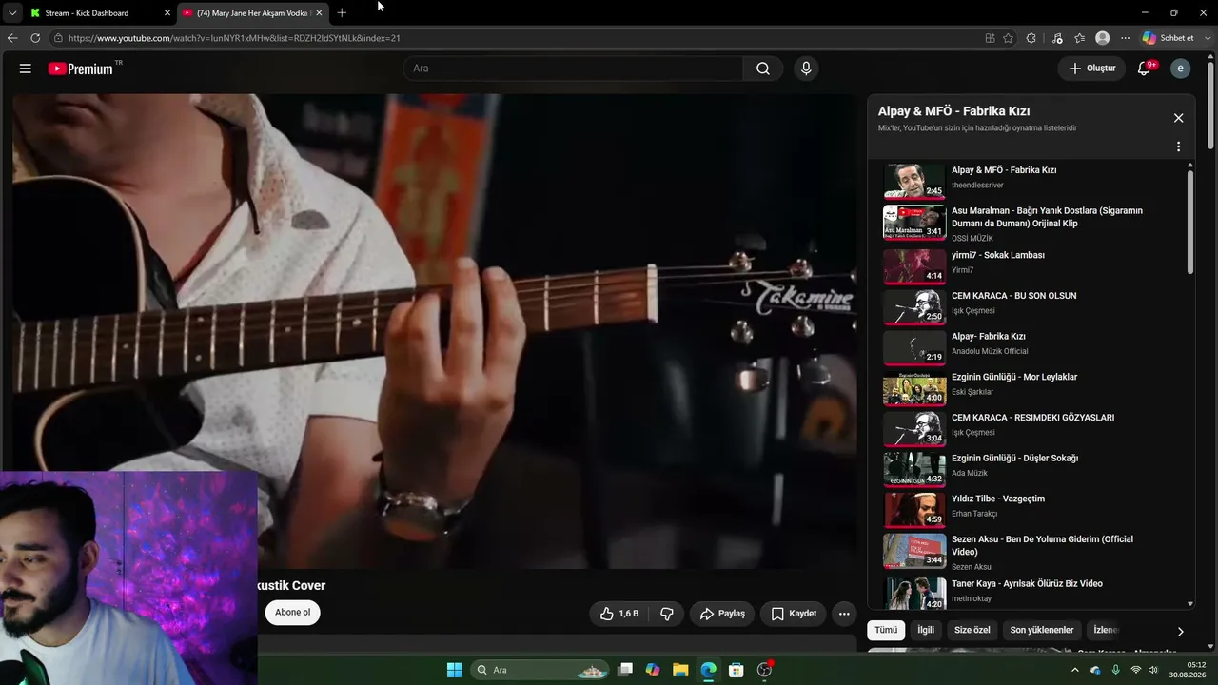Open the browser profile avatar
The image size is (1218, 685).
coord(1103,38)
